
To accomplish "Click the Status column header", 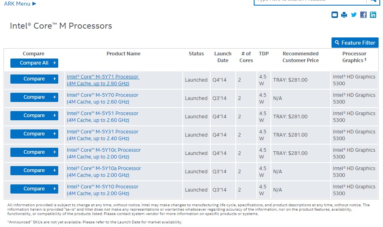I will [x=196, y=54].
